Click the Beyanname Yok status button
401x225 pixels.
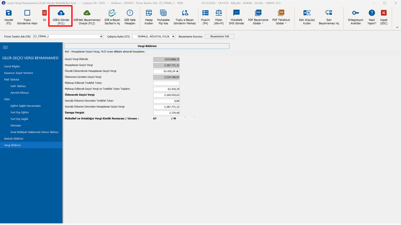[220, 36]
